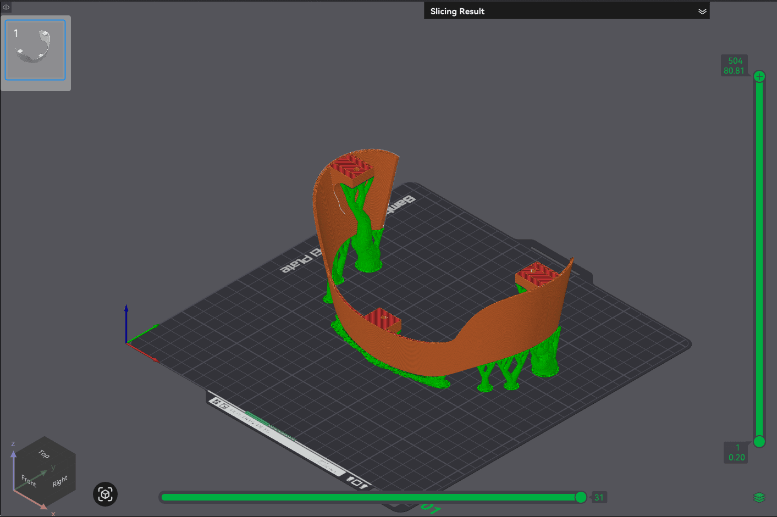Click plate 1 preview thumbnail

tap(35, 50)
